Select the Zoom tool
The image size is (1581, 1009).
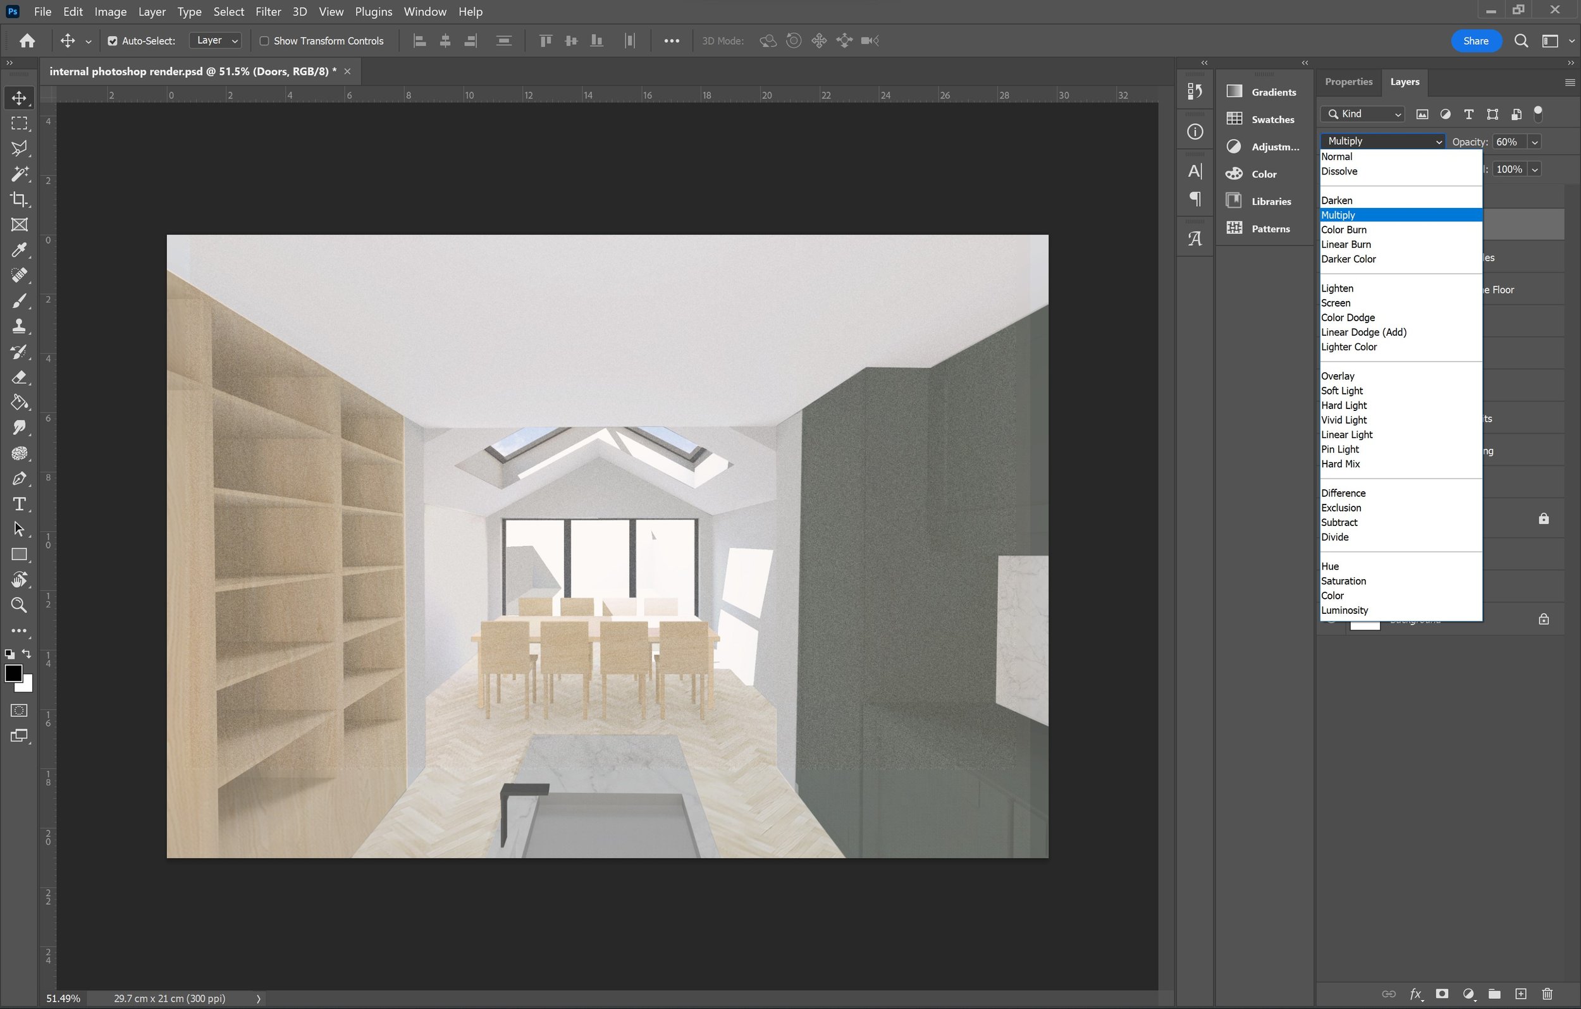19,605
